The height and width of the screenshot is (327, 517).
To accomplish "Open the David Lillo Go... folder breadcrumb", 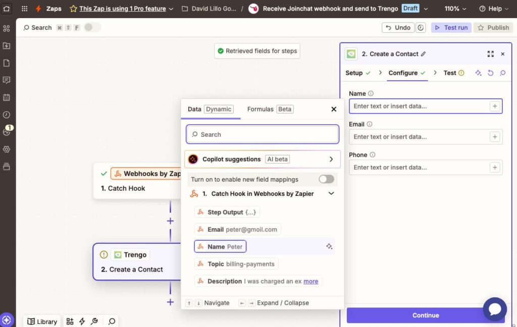I will (x=209, y=9).
